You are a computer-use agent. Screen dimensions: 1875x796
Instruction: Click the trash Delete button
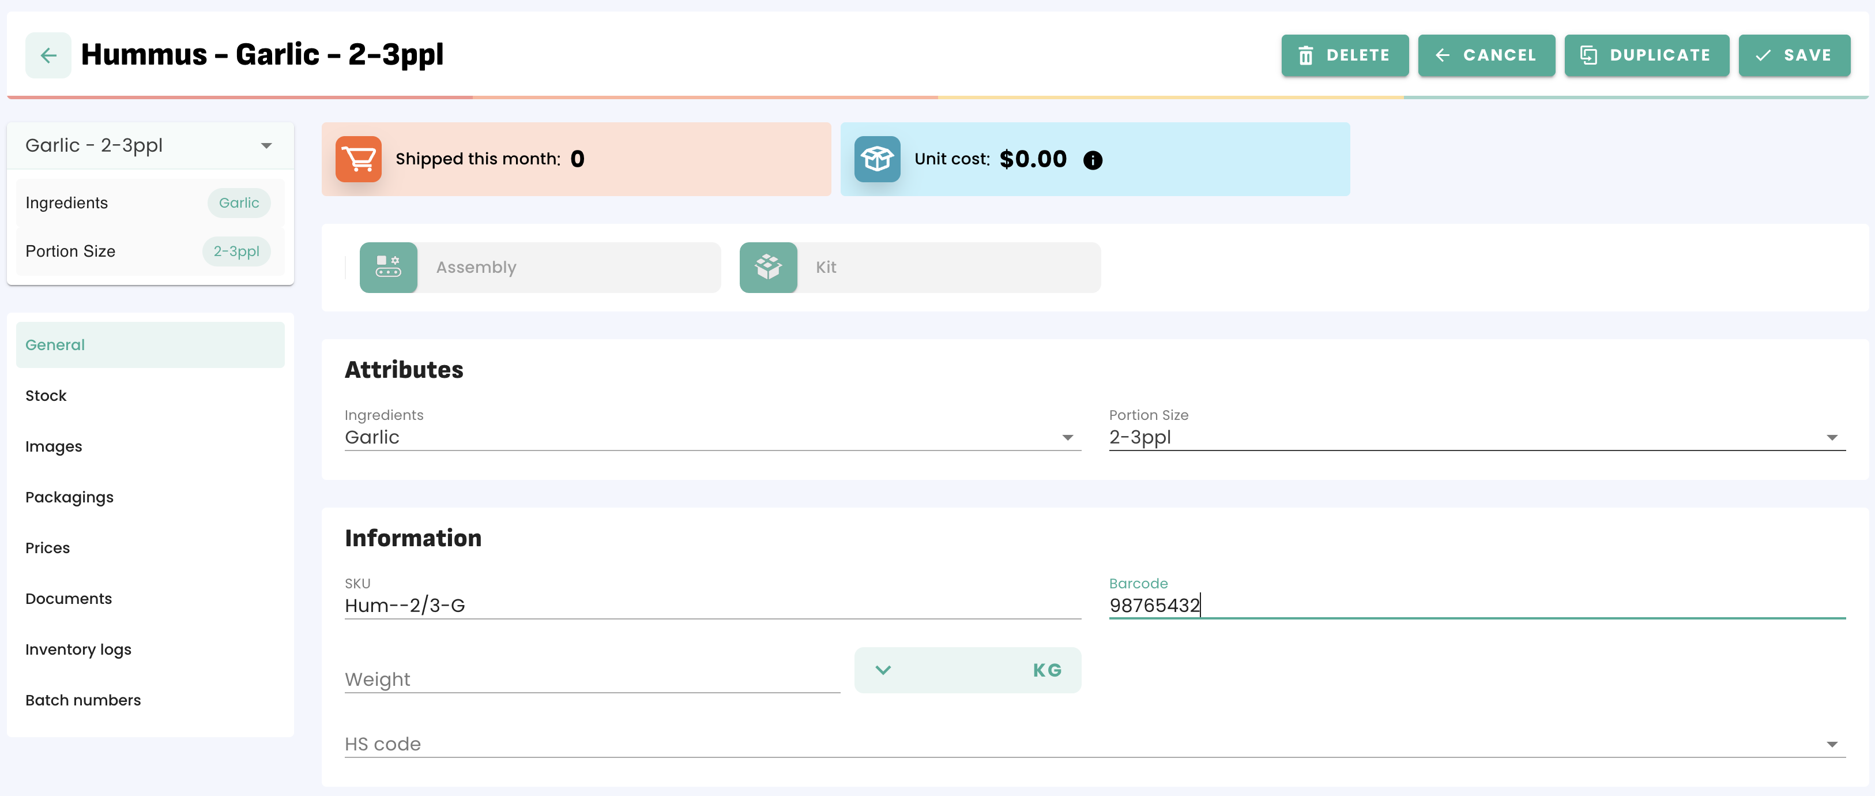(x=1343, y=55)
